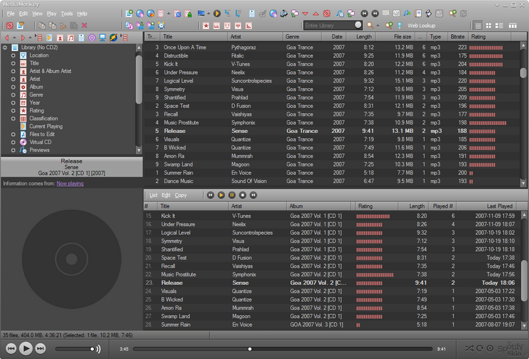Click the red up triangle toolbar icon
Image resolution: width=529 pixels, height=359 pixels.
(x=316, y=14)
